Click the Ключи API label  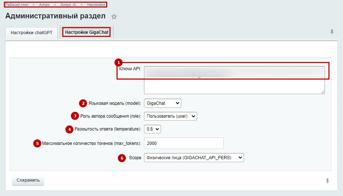[x=130, y=69]
